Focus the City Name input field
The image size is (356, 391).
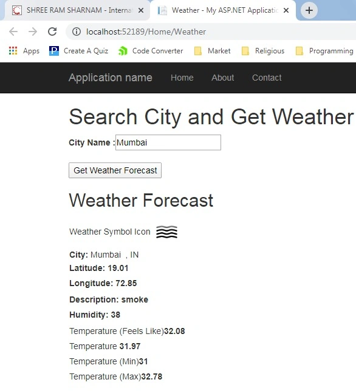[168, 142]
